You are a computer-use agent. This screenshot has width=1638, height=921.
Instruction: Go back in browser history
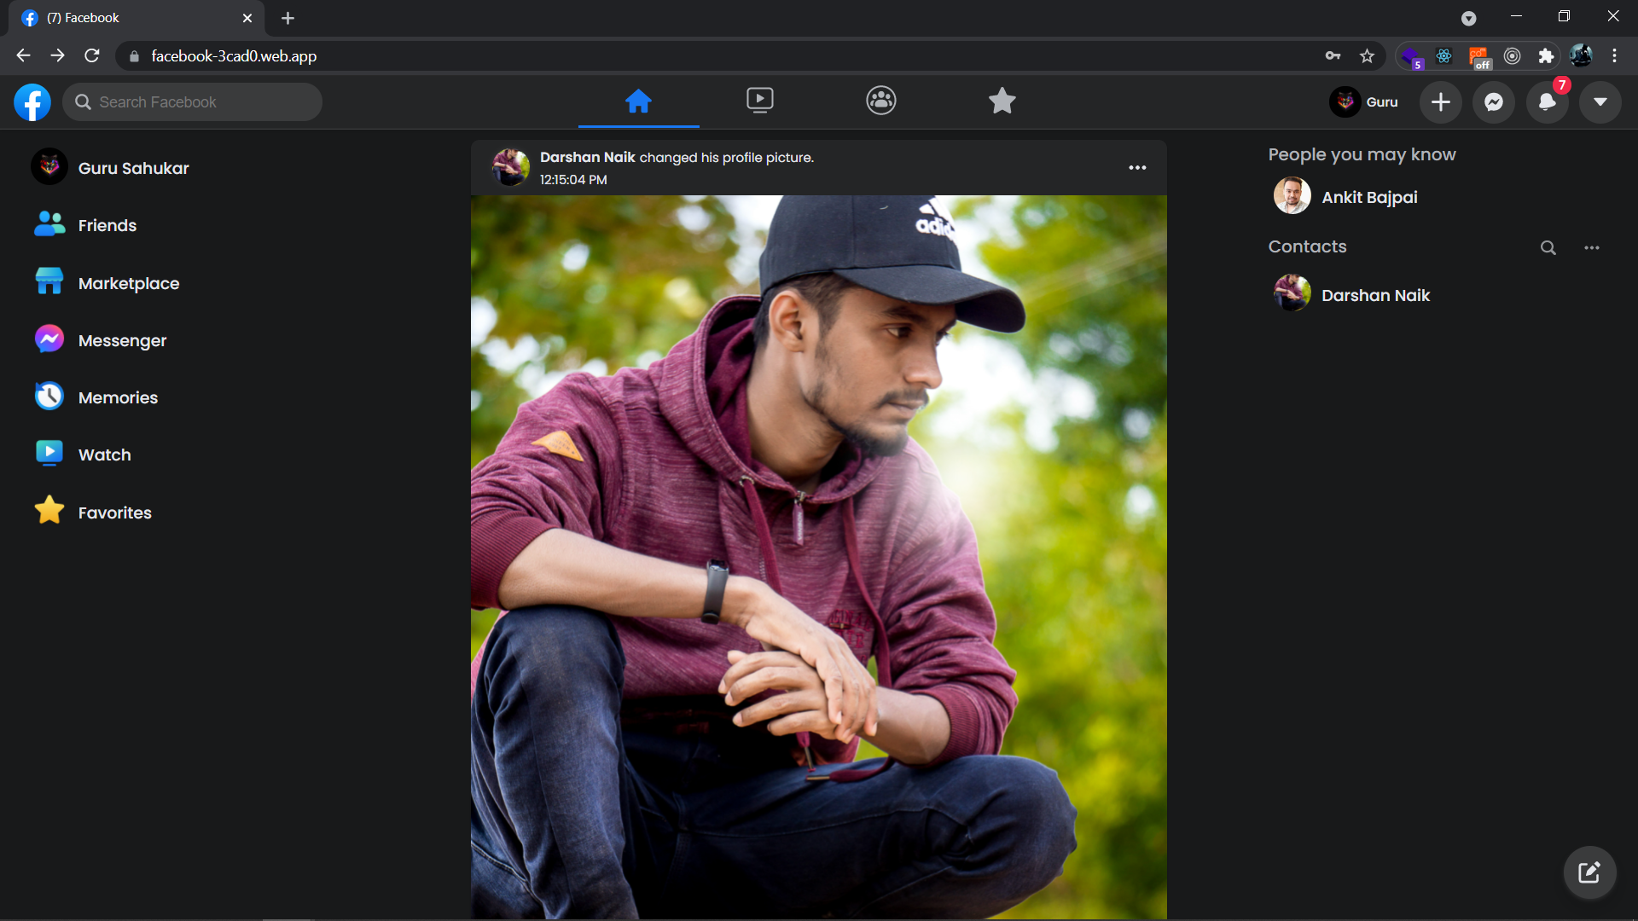(x=23, y=55)
